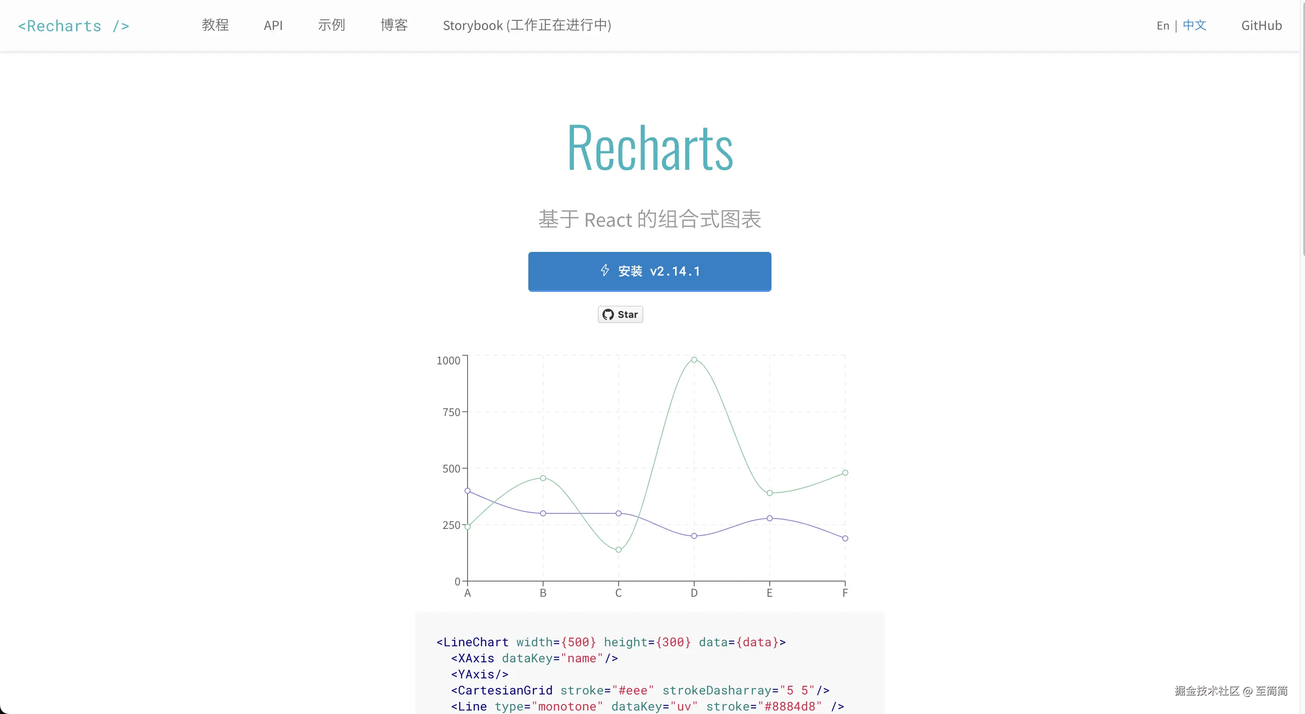1305x714 pixels.
Task: Open the 博客 blog section
Action: tap(394, 25)
